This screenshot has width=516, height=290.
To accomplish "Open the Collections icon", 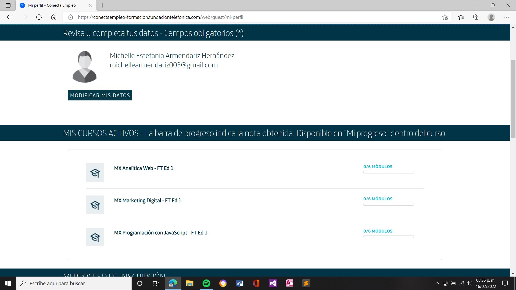I will [476, 17].
